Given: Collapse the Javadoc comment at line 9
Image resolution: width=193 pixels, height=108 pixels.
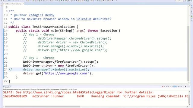Looking at the screenshot, I should [x=8, y=11].
